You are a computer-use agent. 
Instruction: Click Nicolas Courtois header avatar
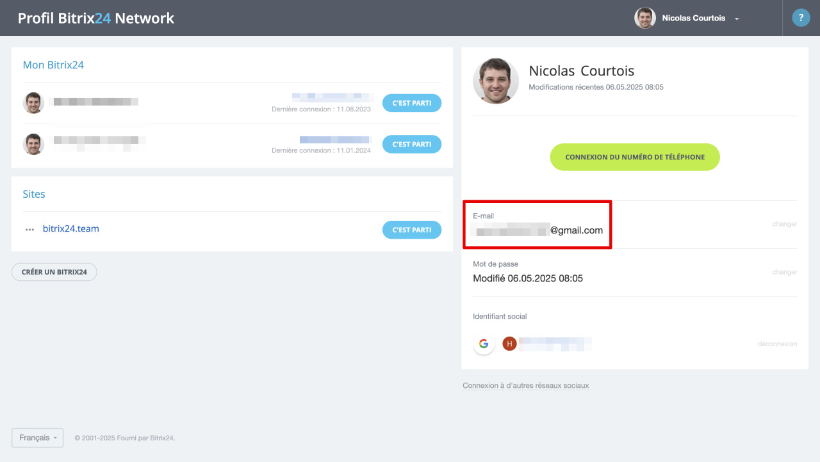point(645,18)
